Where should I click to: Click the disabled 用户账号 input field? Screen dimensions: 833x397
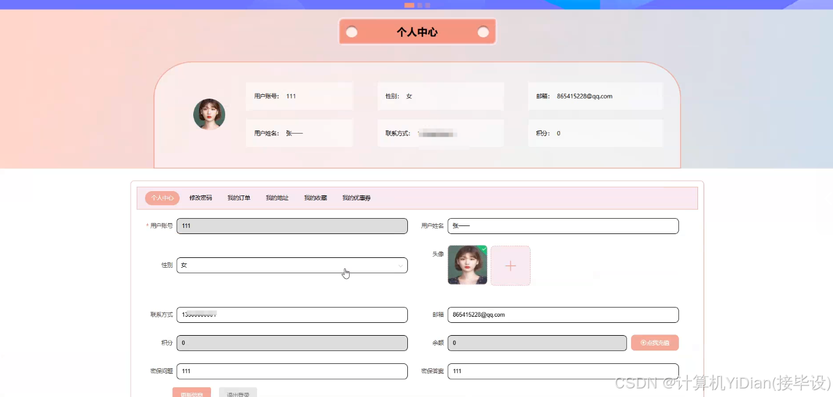(292, 226)
